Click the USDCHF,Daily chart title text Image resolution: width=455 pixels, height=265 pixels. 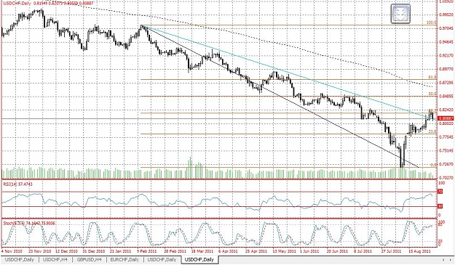pyautogui.click(x=17, y=3)
